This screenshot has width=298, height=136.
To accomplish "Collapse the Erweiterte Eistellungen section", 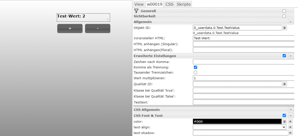I will [x=290, y=56].
